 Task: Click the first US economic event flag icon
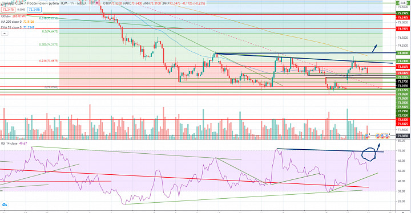click(x=367, y=136)
